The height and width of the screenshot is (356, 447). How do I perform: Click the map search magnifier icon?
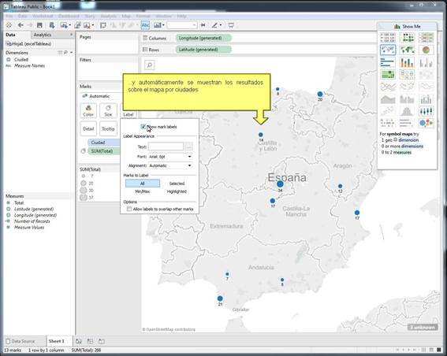coord(149,65)
